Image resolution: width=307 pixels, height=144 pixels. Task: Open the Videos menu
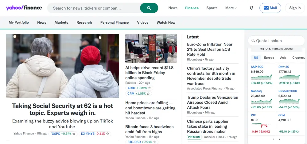coord(143,22)
